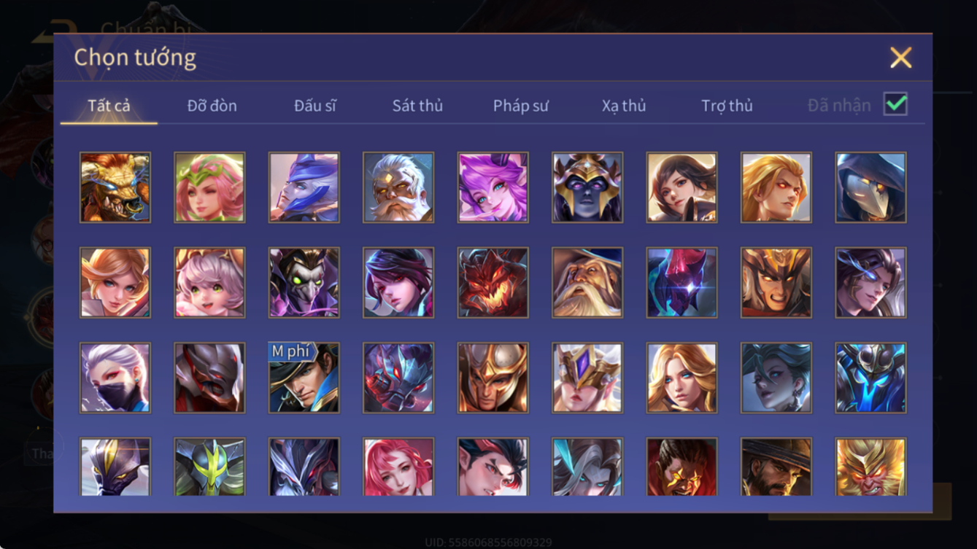977x549 pixels.
Task: Pick the green-eyed dark joker hero
Action: point(304,283)
